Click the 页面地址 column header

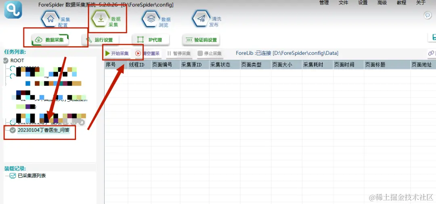point(423,65)
